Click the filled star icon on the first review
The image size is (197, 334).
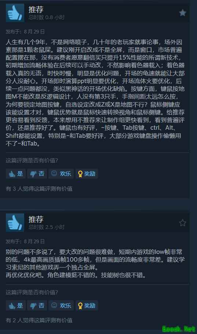(183, 13)
